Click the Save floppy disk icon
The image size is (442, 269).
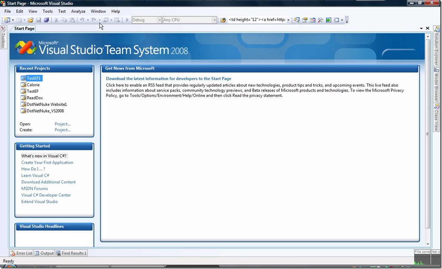pyautogui.click(x=39, y=20)
